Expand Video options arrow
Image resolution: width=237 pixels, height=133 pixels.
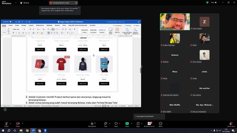22,123
